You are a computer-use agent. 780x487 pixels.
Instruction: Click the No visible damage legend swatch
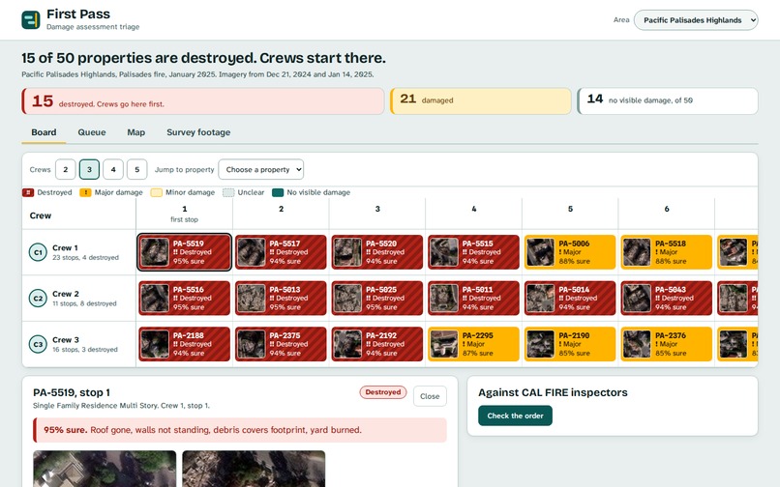coord(278,193)
